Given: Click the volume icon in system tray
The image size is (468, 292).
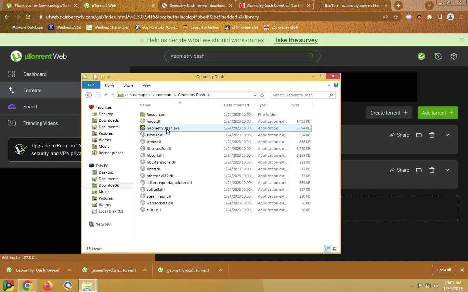Looking at the screenshot, I should point(435,286).
